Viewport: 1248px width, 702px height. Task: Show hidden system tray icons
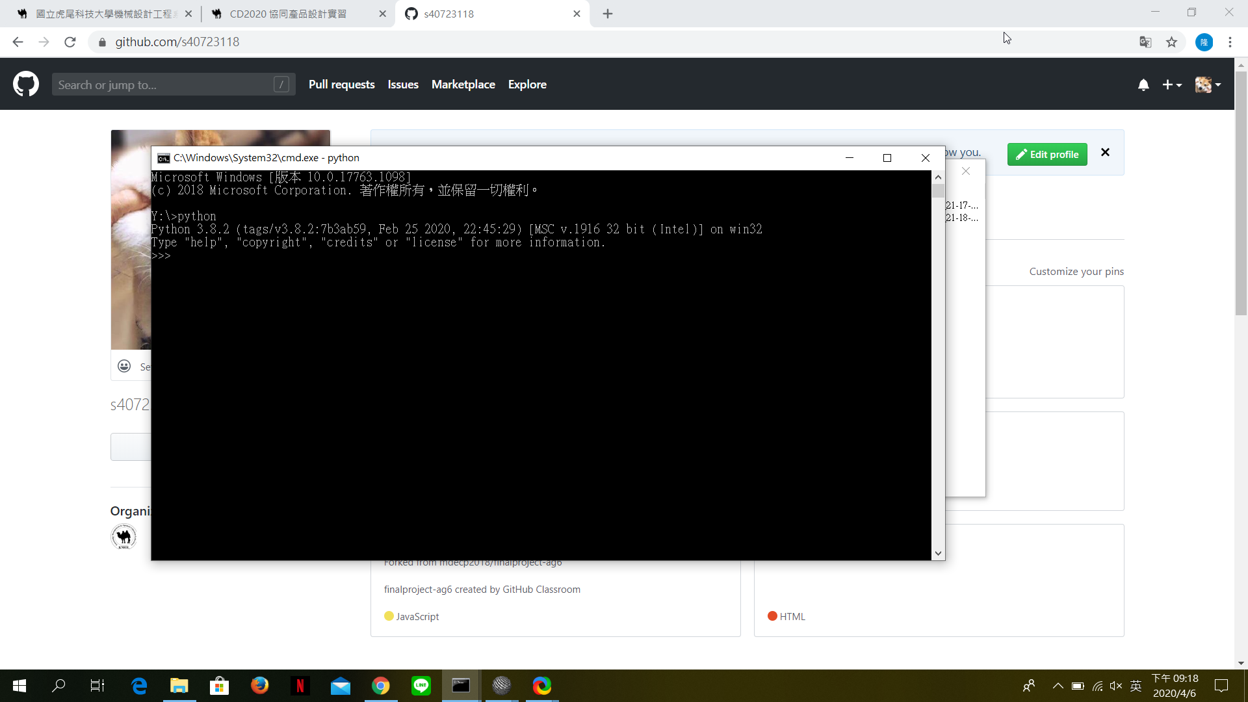(1058, 686)
